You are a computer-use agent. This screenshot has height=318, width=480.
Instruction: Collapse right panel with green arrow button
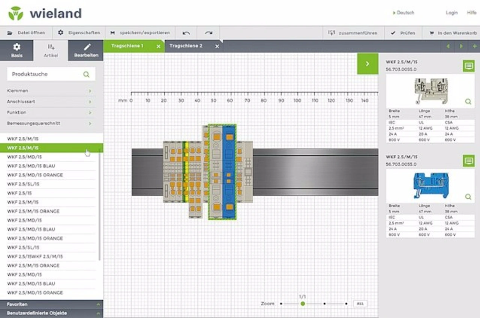coord(367,64)
